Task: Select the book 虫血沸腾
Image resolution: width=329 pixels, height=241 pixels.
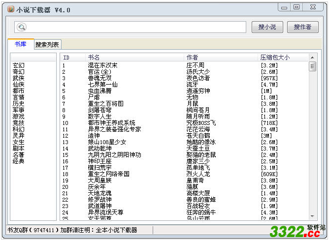Action: point(99,91)
